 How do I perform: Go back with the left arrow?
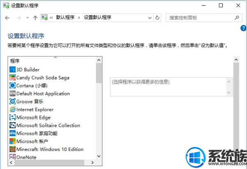point(7,18)
